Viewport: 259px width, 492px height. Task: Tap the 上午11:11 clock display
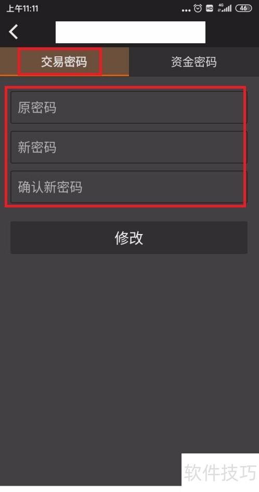click(22, 8)
